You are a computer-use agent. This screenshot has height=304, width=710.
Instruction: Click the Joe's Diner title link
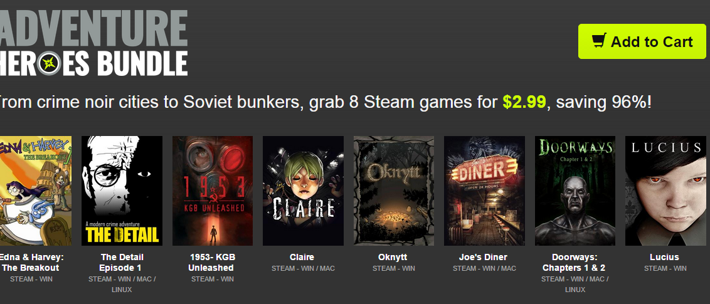pos(483,257)
